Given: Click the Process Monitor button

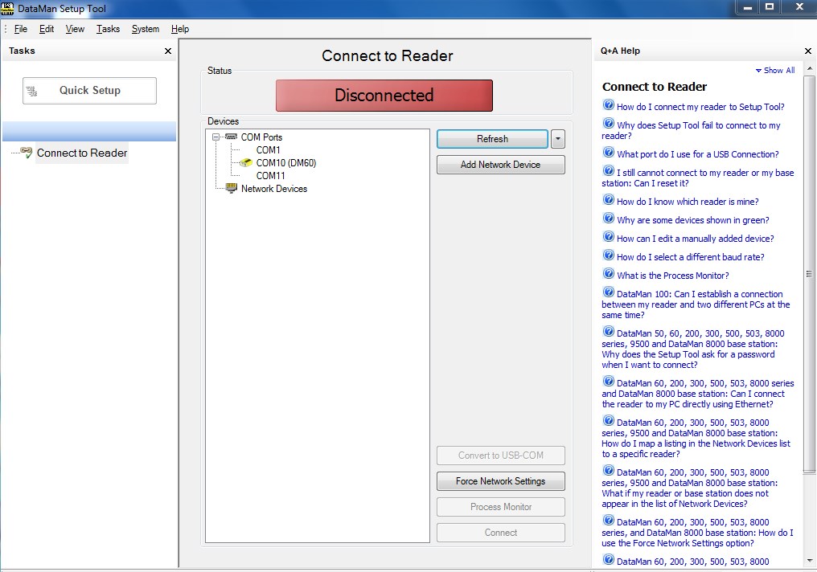Looking at the screenshot, I should point(501,506).
